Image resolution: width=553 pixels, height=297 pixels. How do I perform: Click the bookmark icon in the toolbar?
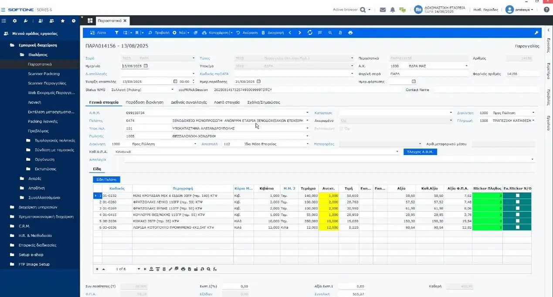click(x=137, y=33)
